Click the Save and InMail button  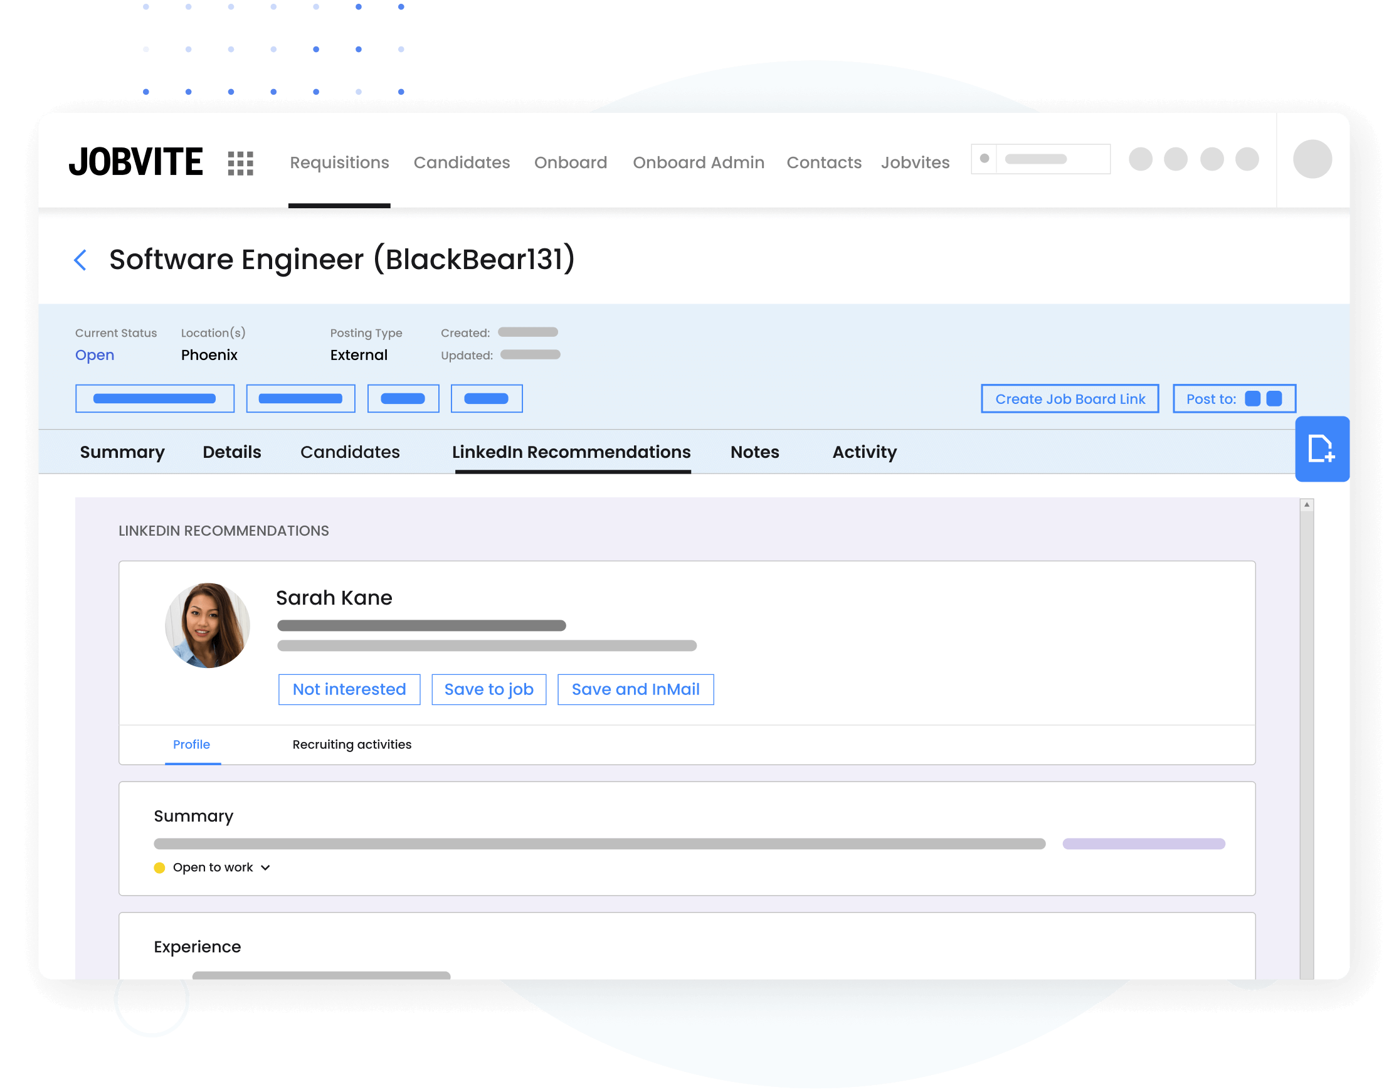(635, 689)
